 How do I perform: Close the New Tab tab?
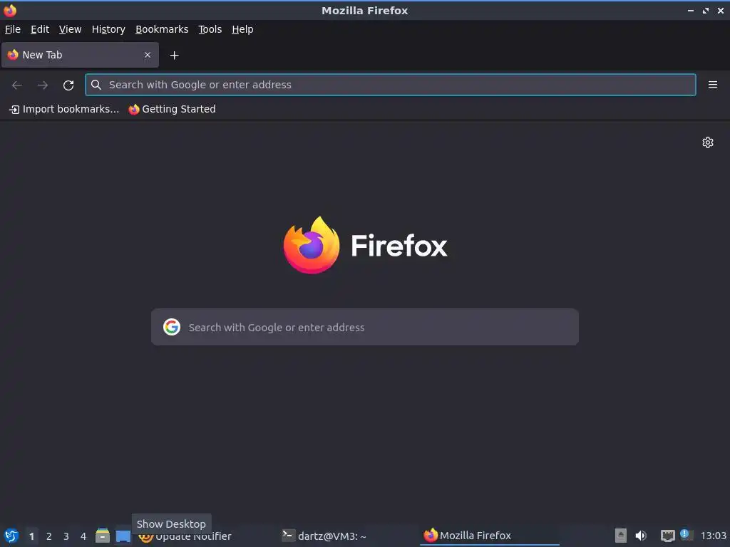coord(147,55)
